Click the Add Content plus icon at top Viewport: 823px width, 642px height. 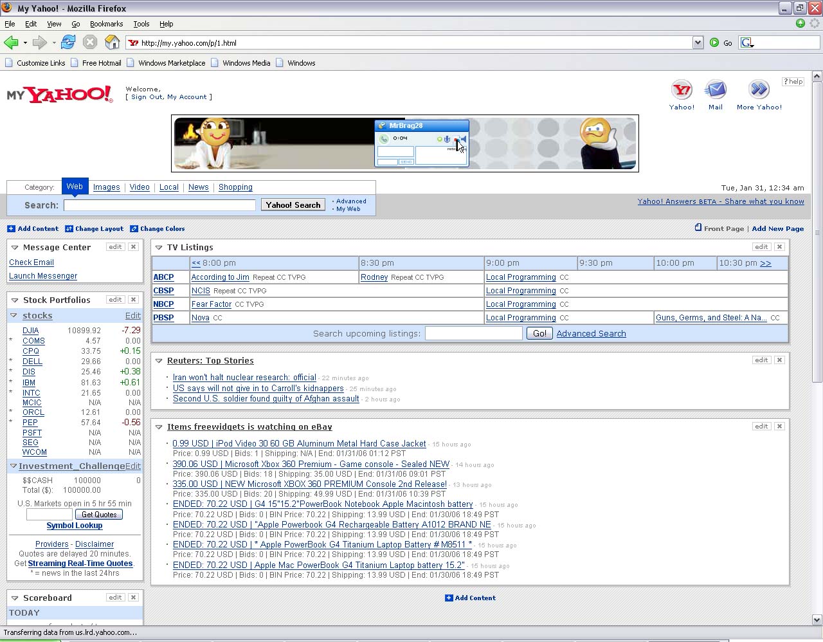point(11,229)
